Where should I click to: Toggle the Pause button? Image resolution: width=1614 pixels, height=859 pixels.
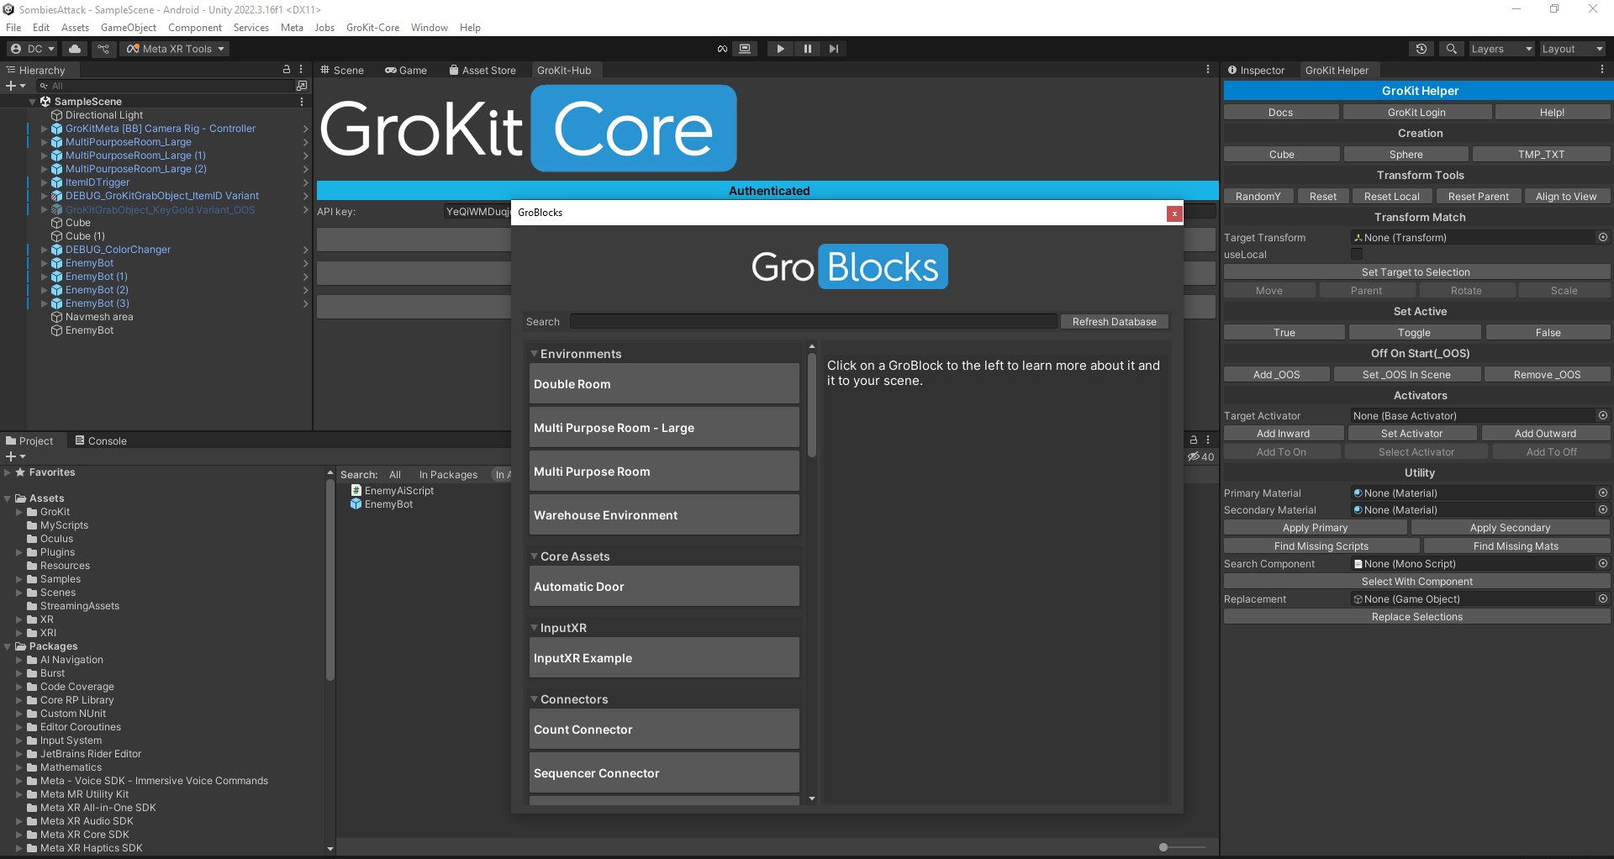807,49
